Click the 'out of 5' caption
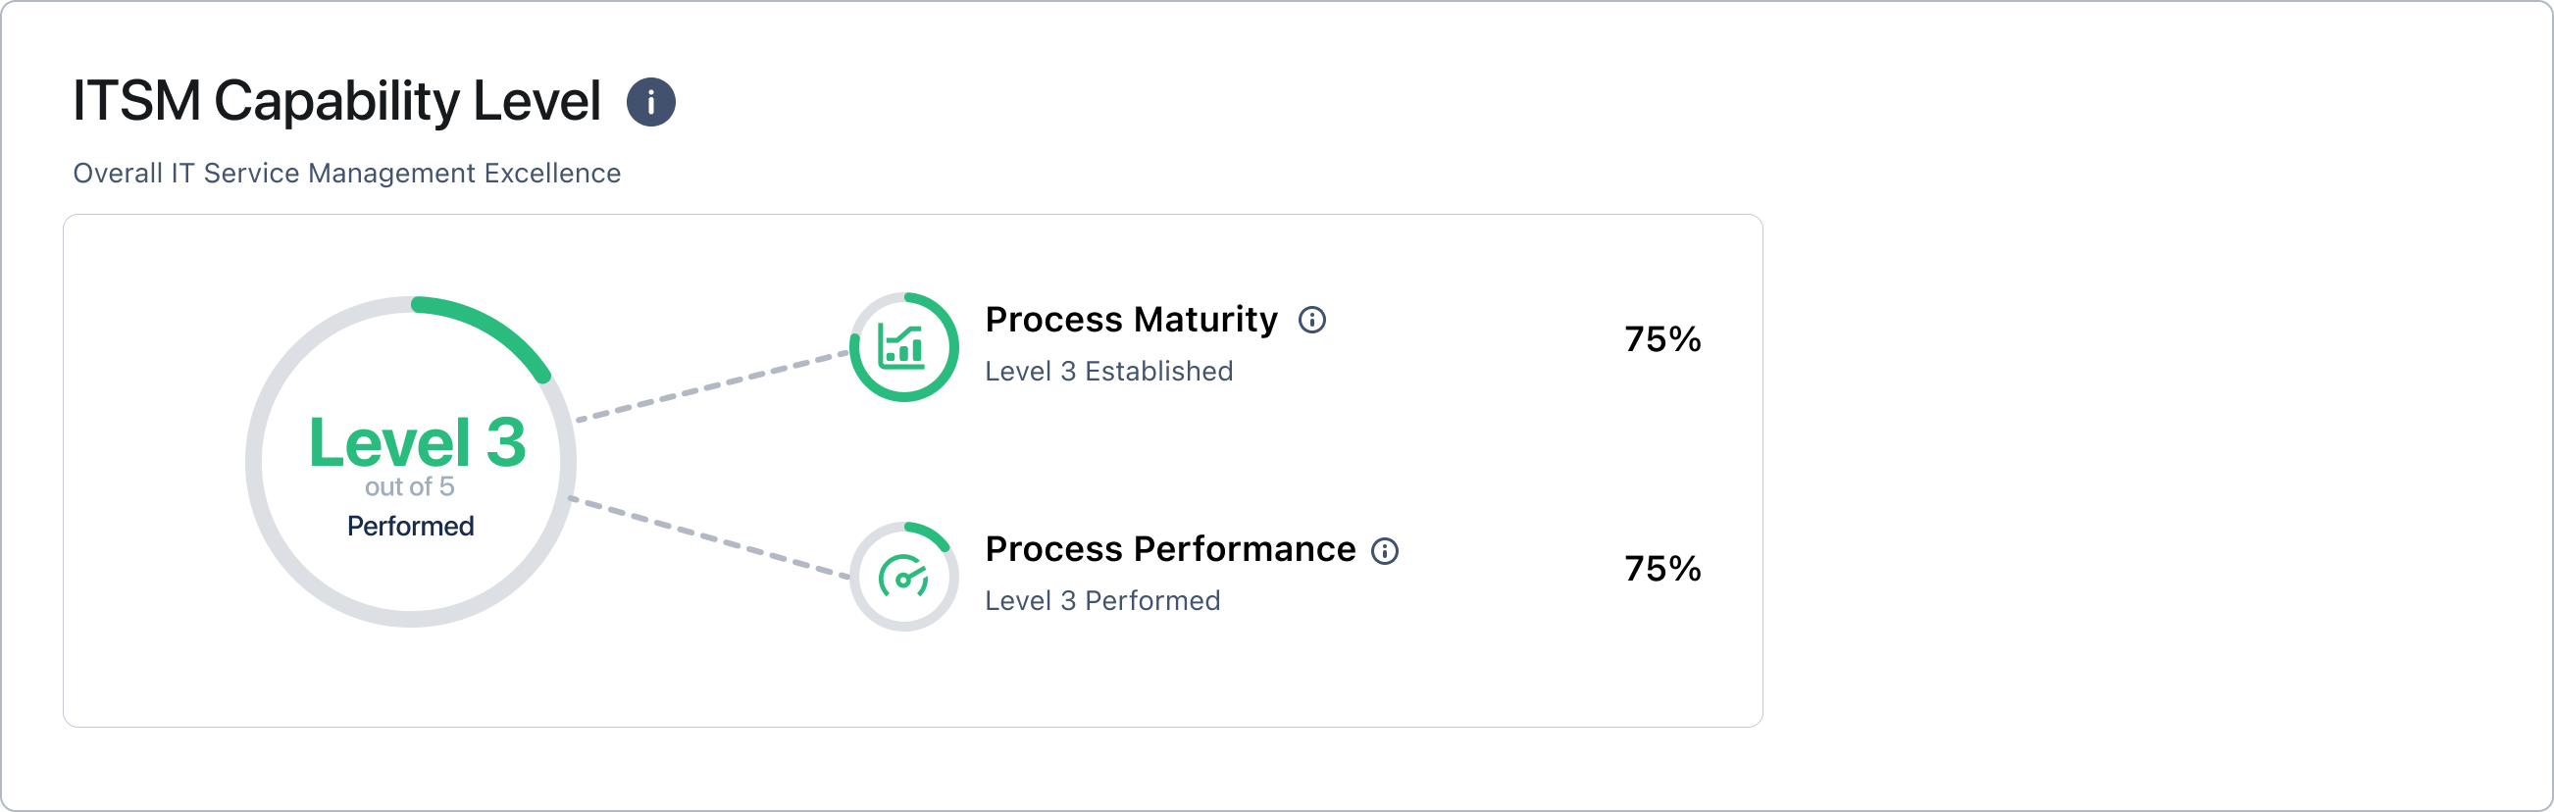Viewport: 2554px width, 812px height. tap(409, 486)
